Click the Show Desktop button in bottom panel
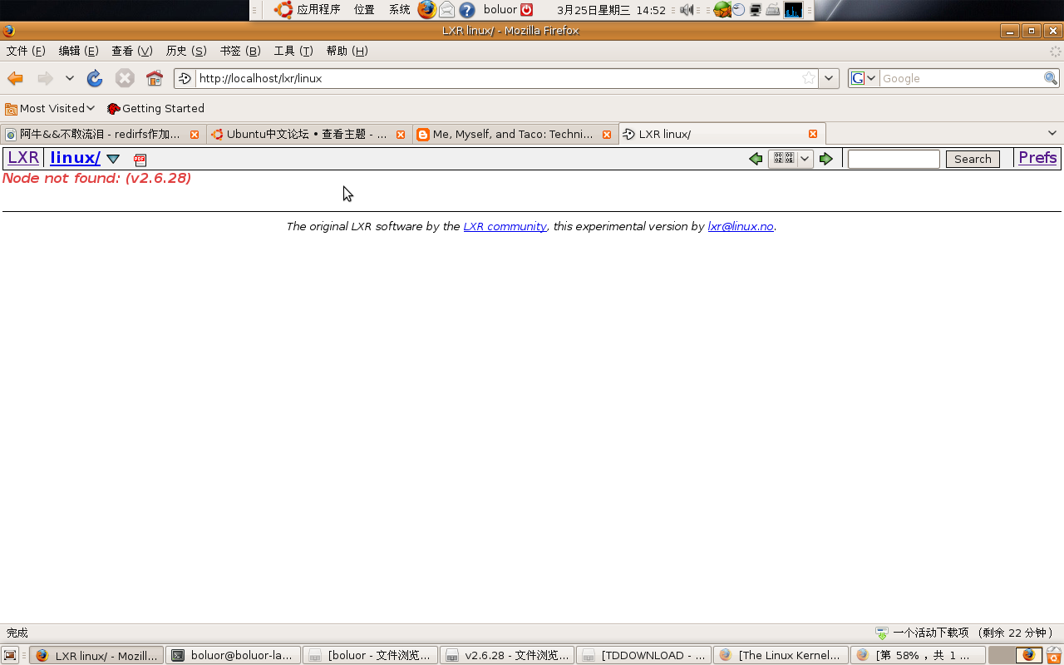This screenshot has width=1064, height=665. (x=10, y=655)
